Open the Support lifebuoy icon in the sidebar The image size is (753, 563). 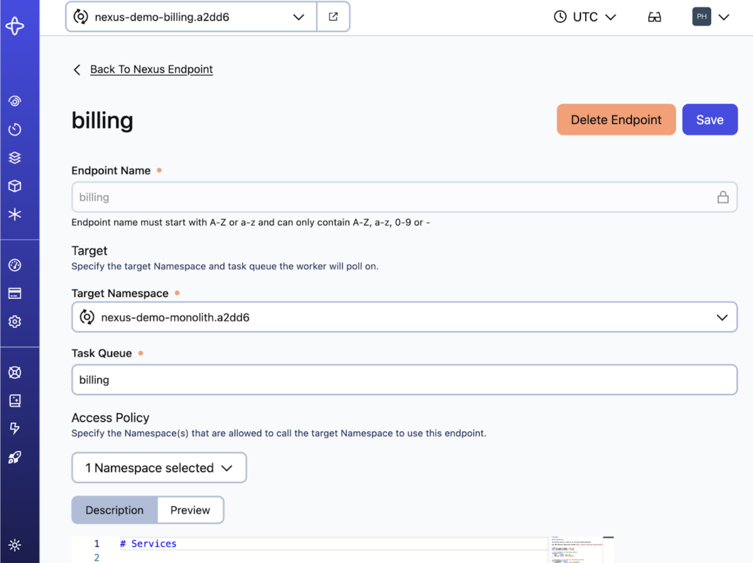click(x=15, y=373)
